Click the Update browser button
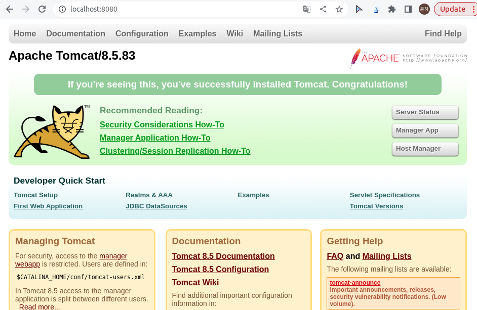477x310 pixels. [x=452, y=9]
